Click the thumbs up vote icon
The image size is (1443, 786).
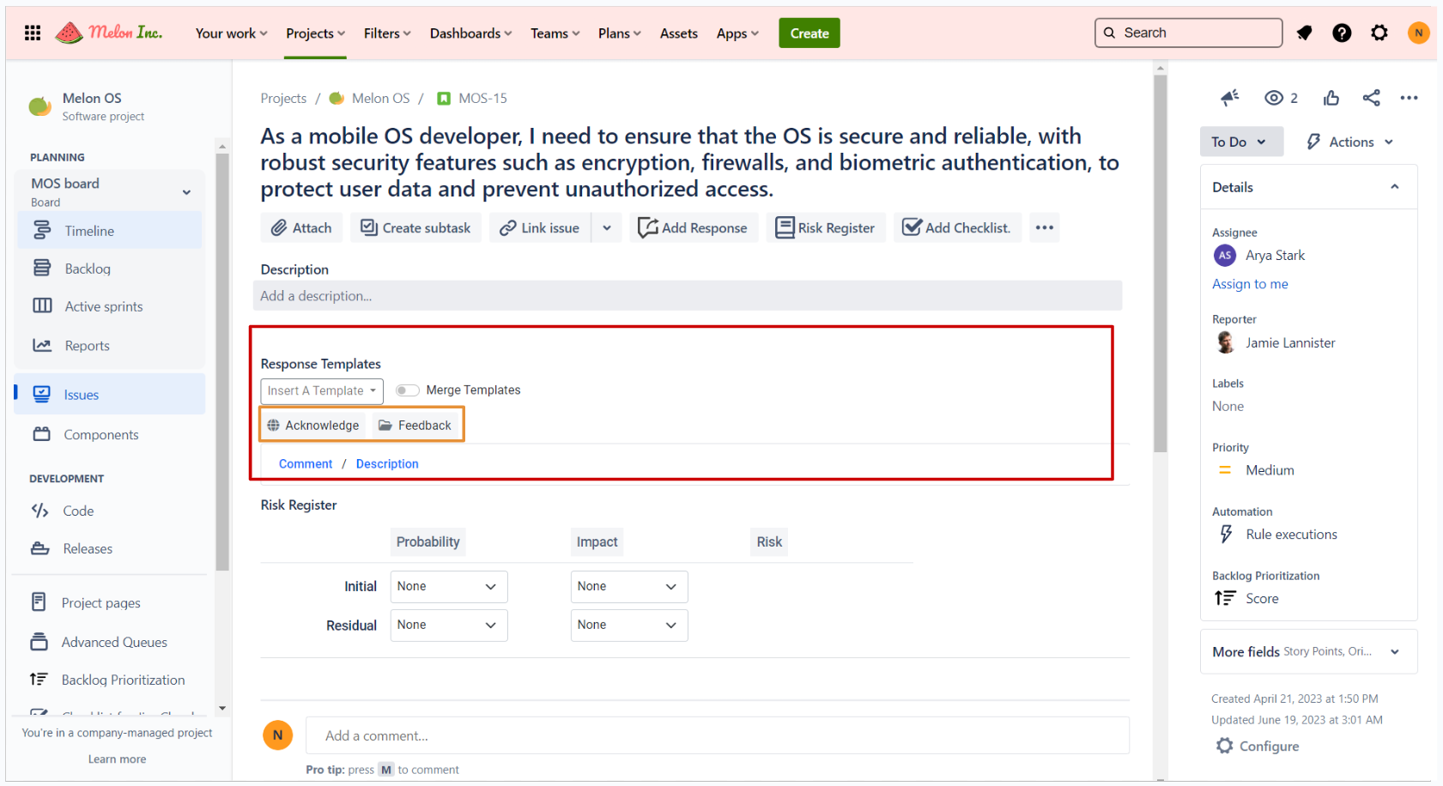click(1331, 98)
